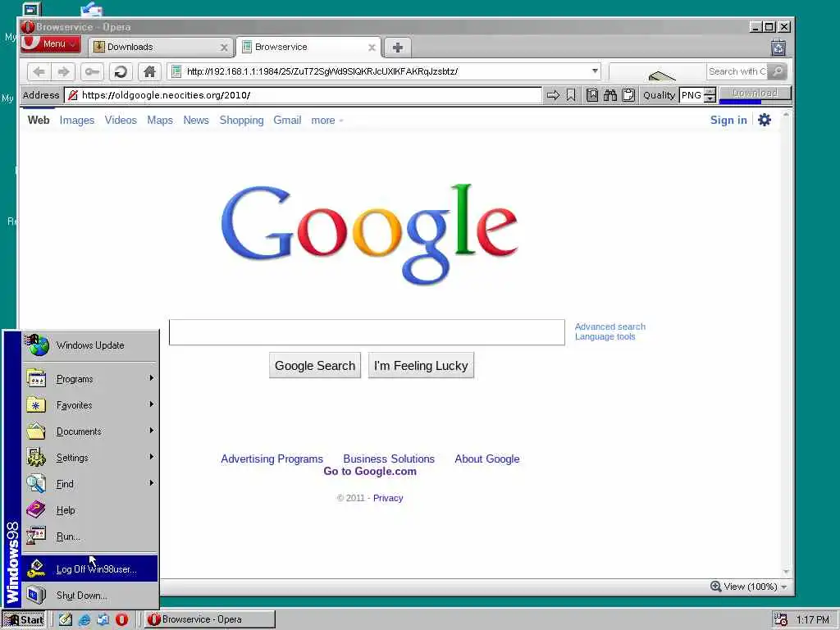Click the Google Search button
Screen dimensions: 840x630
315,365
